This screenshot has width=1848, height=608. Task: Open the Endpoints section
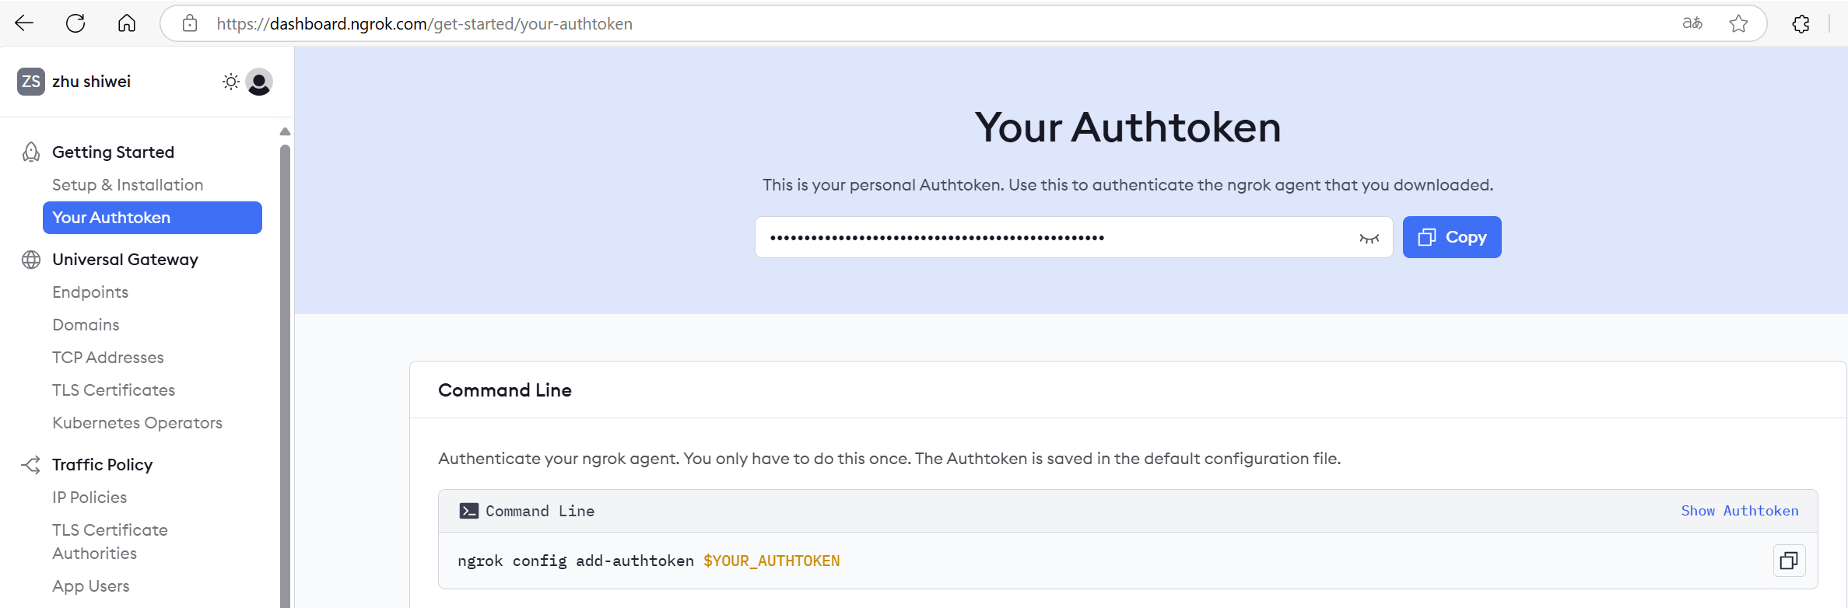pyautogui.click(x=90, y=292)
